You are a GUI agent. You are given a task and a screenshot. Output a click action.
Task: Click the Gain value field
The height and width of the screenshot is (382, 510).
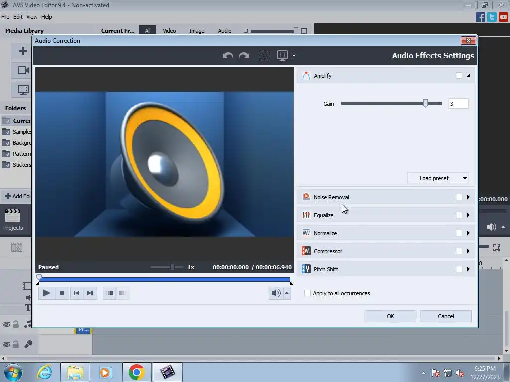458,103
